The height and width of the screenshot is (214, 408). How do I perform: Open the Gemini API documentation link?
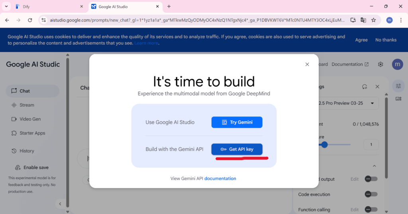coord(220,179)
